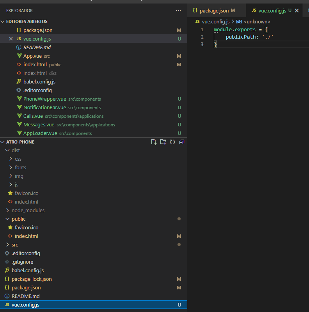Screen dimensions: 309x312
Task: Click the New Folder icon in ATRO-PHONE header
Action: pos(163,142)
